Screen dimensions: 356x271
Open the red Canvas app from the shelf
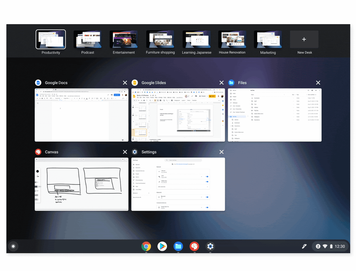194,246
